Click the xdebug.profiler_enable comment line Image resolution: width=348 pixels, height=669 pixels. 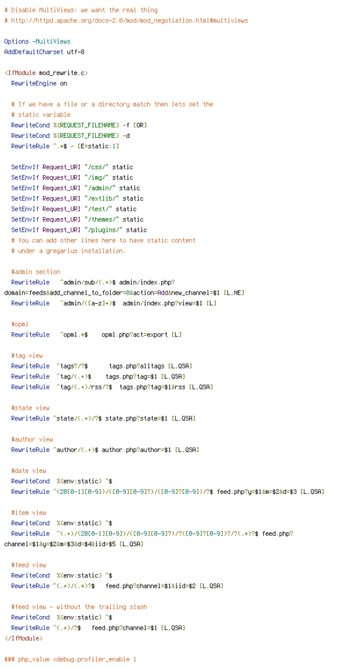coord(70,659)
